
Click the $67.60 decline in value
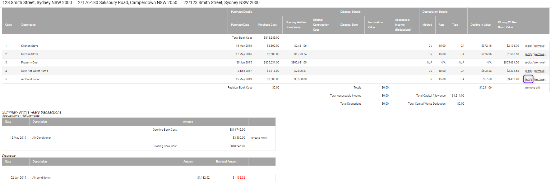(x=487, y=79)
